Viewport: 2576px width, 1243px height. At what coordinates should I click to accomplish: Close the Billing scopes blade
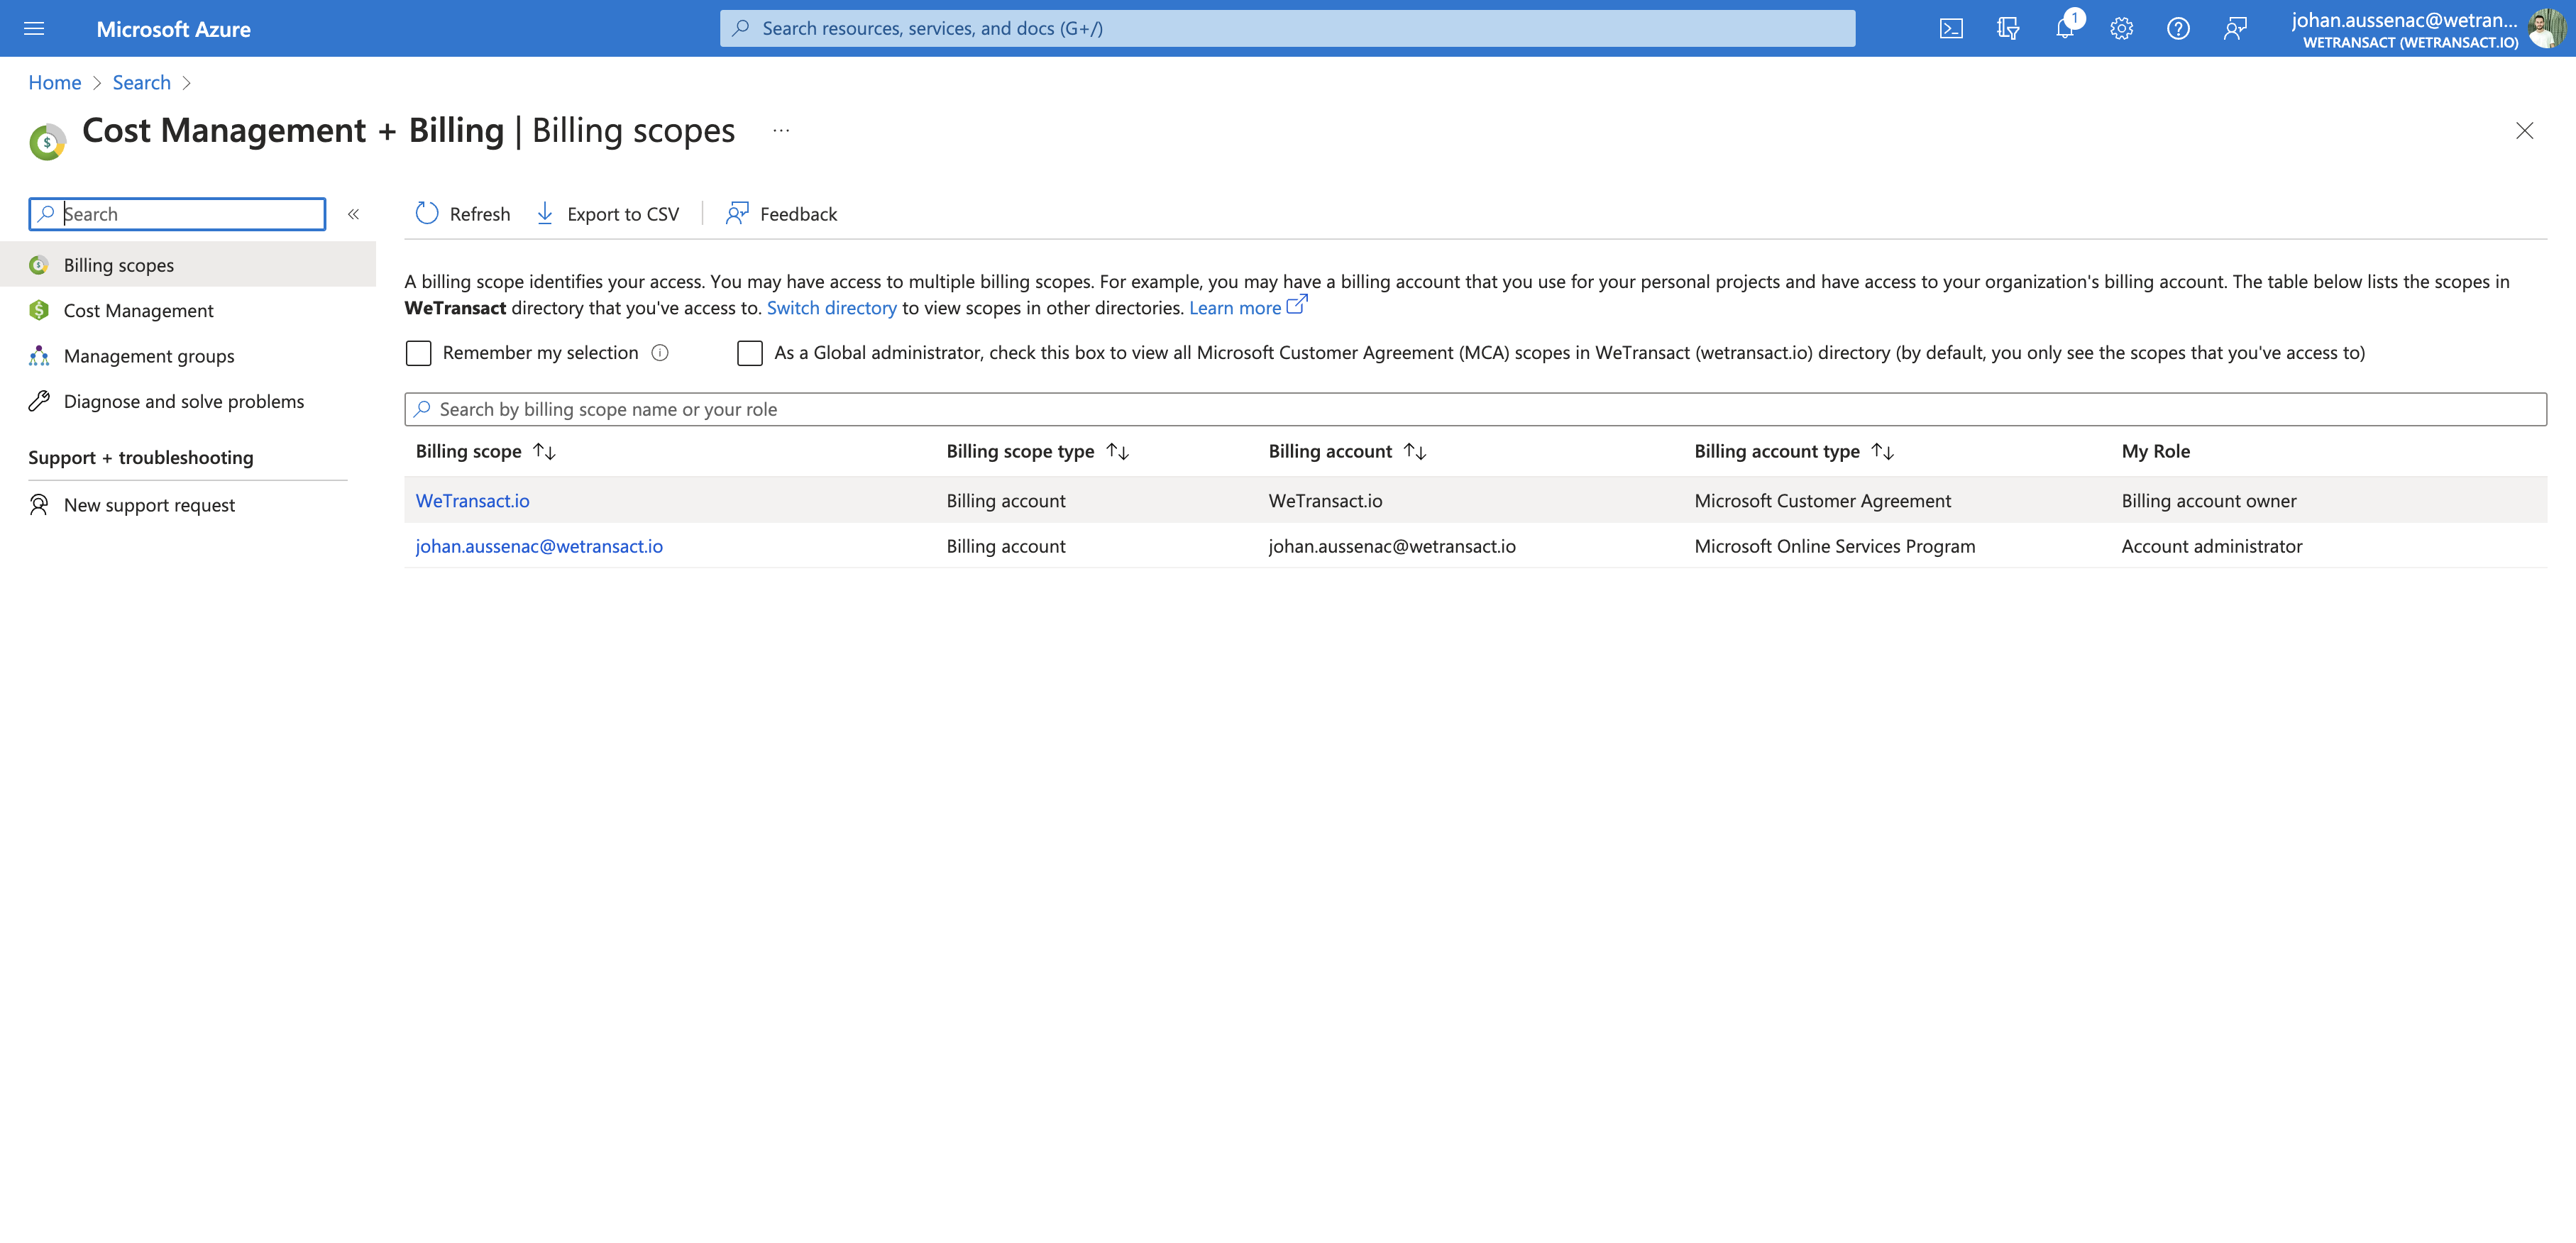[2524, 131]
